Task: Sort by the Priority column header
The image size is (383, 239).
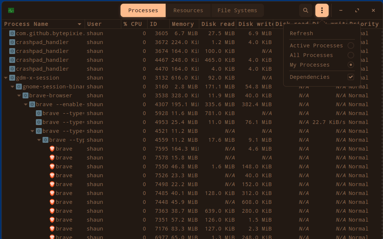Action: point(364,24)
